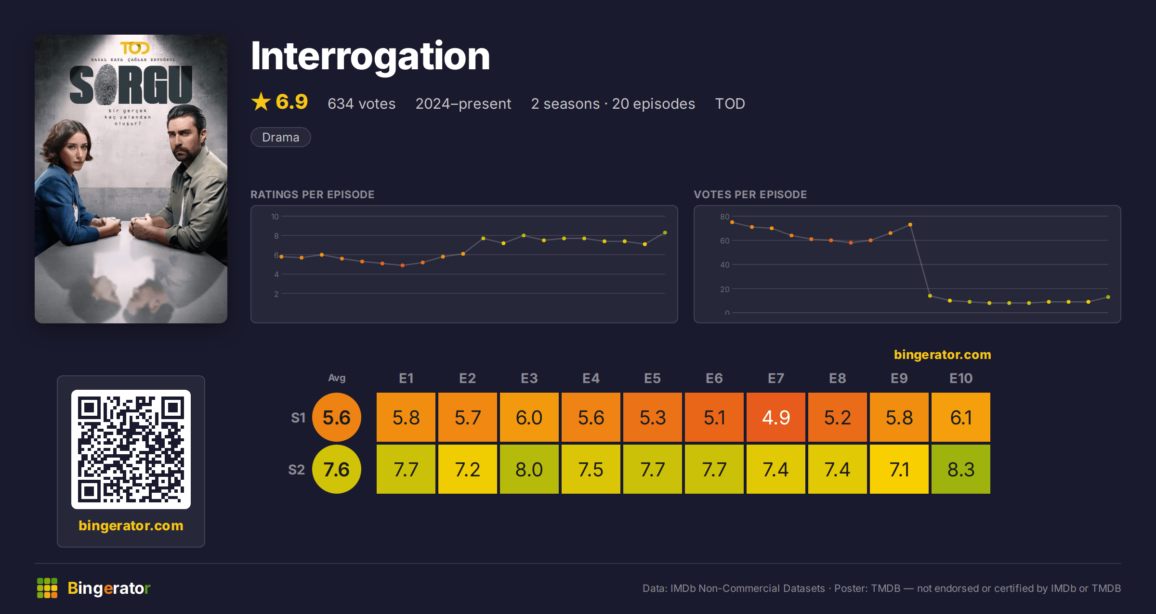1156x614 pixels.
Task: Click the peak point before votes drop
Action: point(910,225)
